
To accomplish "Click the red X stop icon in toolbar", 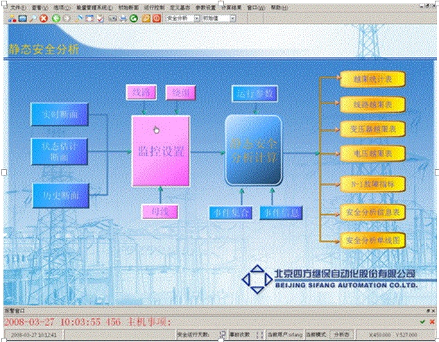I will pos(43,17).
